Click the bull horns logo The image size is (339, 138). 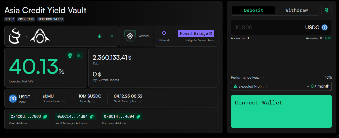[15, 36]
